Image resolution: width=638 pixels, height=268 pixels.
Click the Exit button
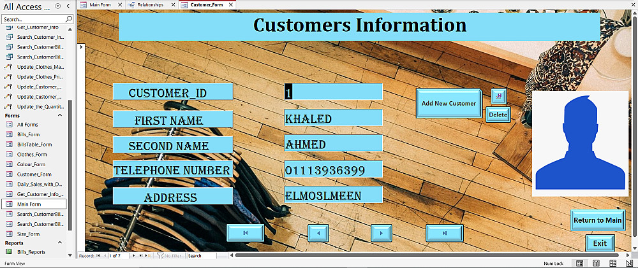[600, 243]
